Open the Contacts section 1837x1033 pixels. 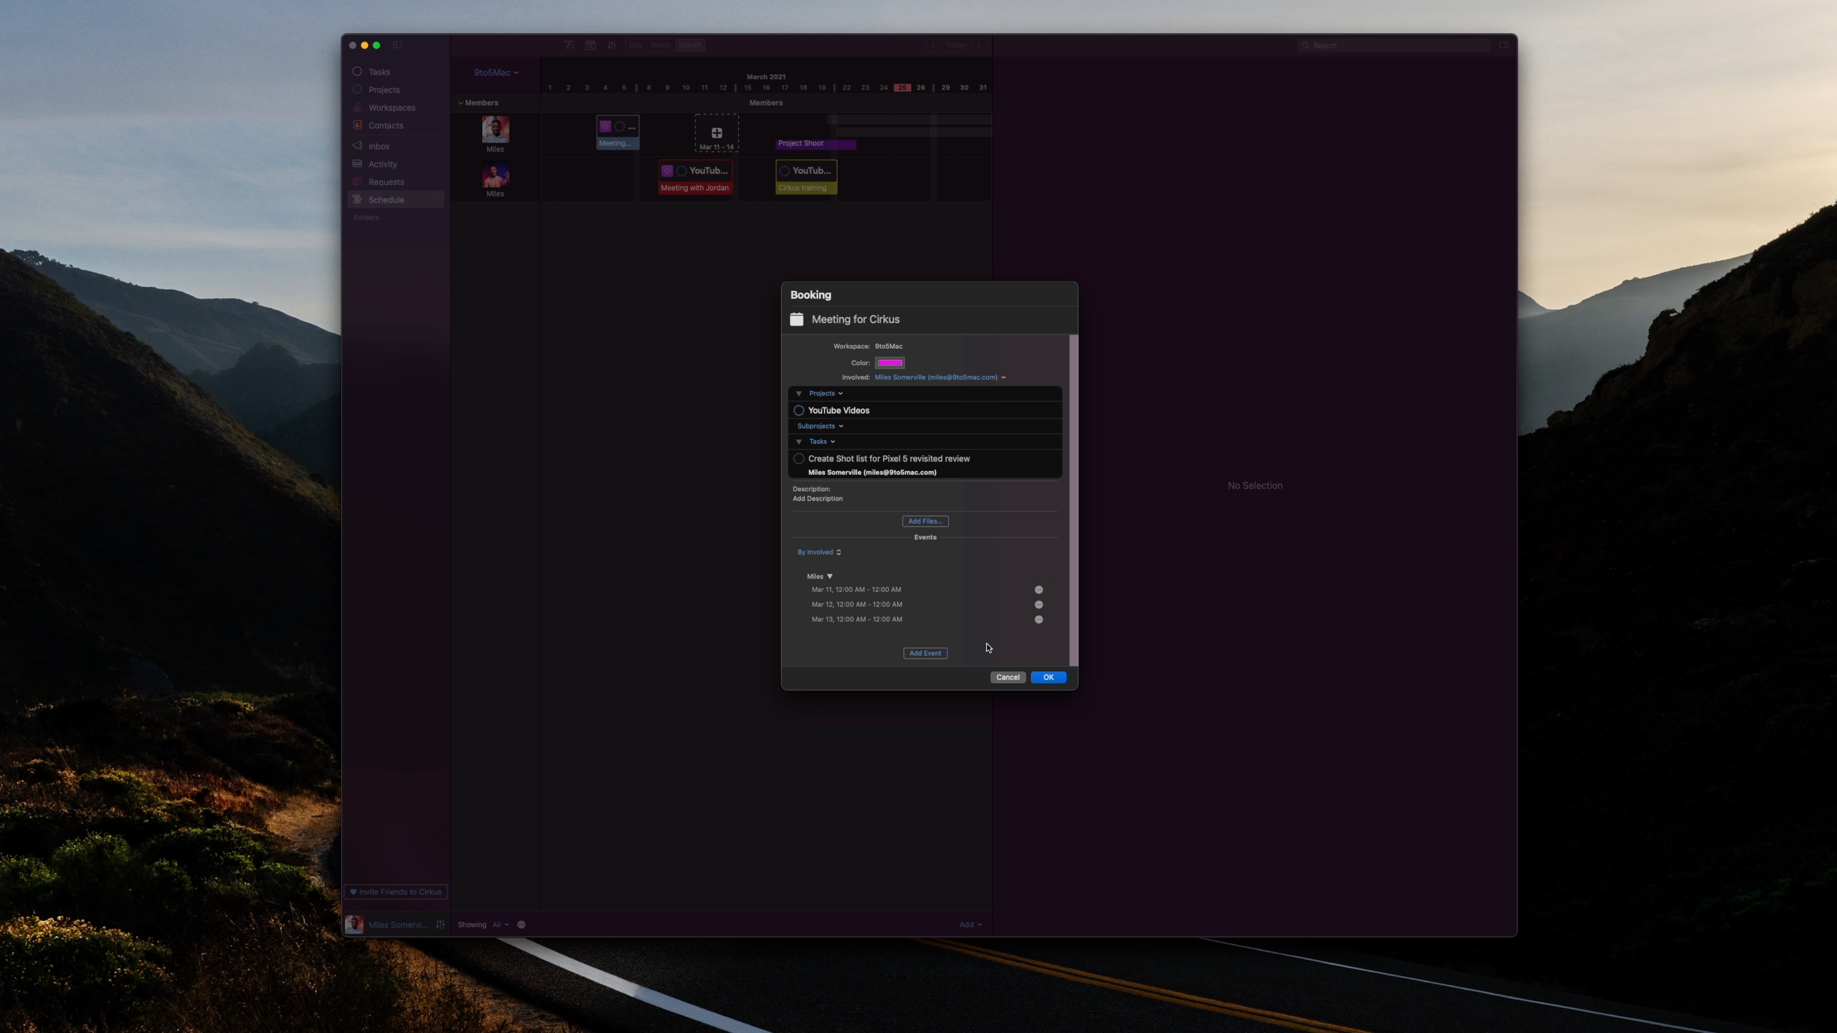pyautogui.click(x=386, y=125)
